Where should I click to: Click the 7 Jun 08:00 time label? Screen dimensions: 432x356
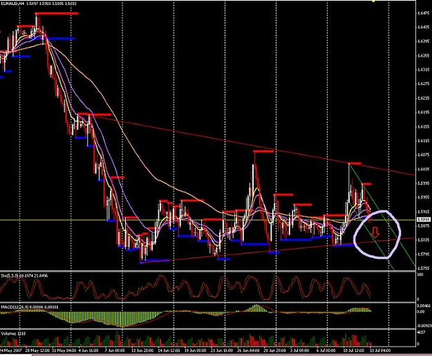coord(114,350)
